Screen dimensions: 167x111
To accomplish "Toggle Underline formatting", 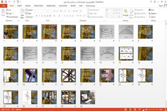I will 42,16.
